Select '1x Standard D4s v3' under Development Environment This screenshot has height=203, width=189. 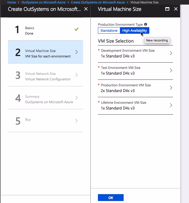118,56
